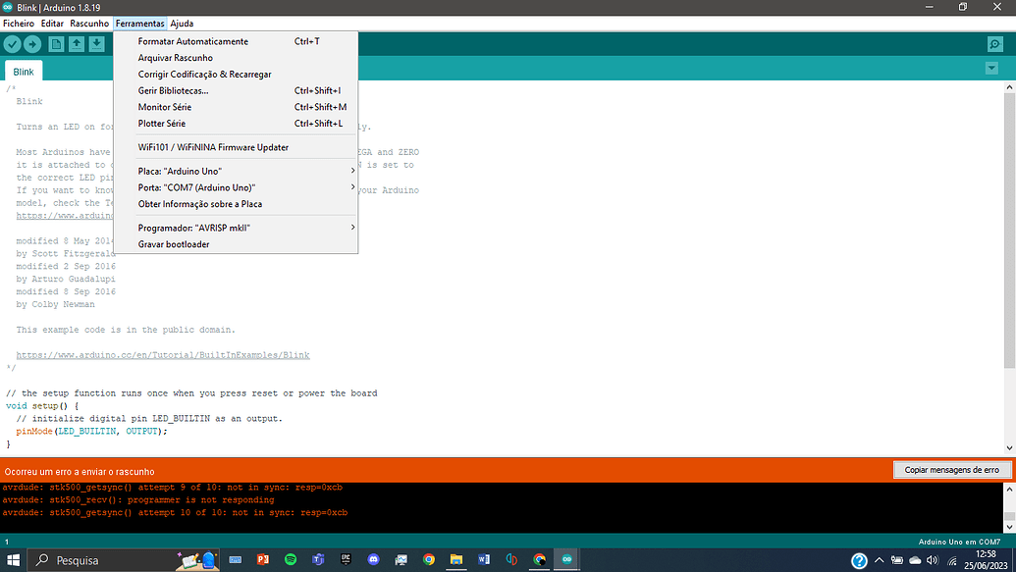
Task: Open a sketch via the folder toolbar icon
Action: pyautogui.click(x=77, y=43)
